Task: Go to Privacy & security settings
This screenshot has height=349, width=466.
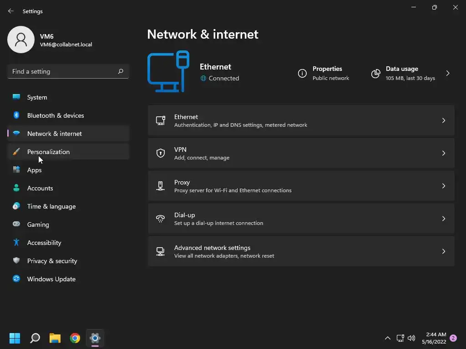Action: click(x=52, y=261)
